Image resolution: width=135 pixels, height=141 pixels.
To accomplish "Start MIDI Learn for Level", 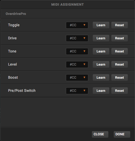I will [101, 64].
